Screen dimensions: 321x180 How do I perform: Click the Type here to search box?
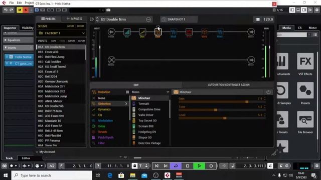[x=52, y=175]
